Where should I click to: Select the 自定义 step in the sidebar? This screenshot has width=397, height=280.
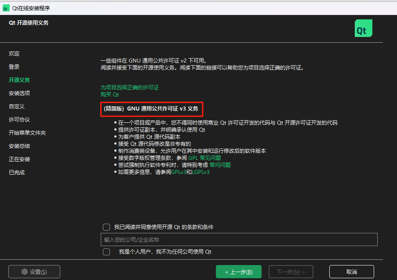coord(17,106)
